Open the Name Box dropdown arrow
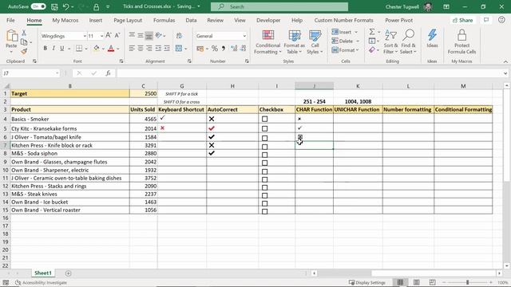 [57, 73]
